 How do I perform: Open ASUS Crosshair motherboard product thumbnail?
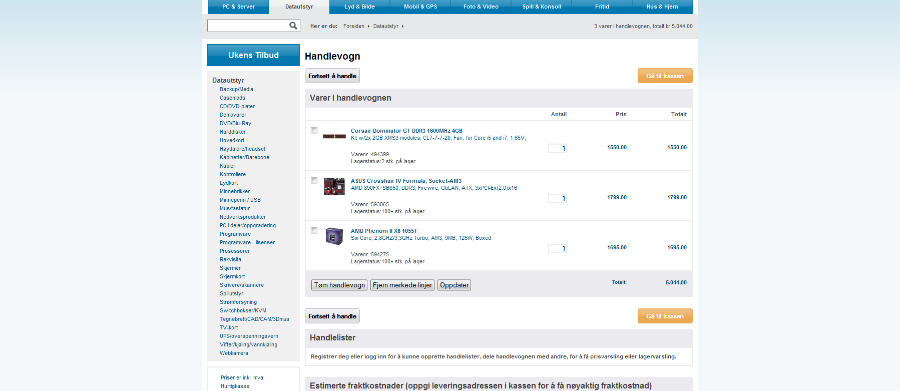pyautogui.click(x=334, y=186)
